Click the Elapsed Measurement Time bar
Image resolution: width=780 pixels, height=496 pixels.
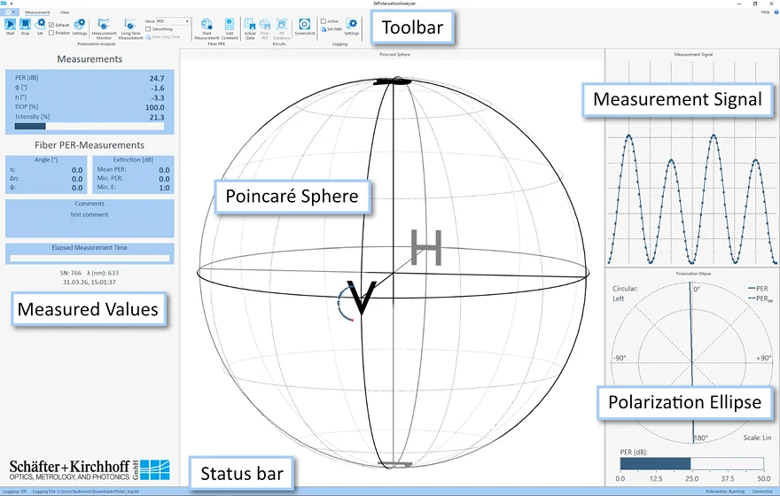pos(90,258)
